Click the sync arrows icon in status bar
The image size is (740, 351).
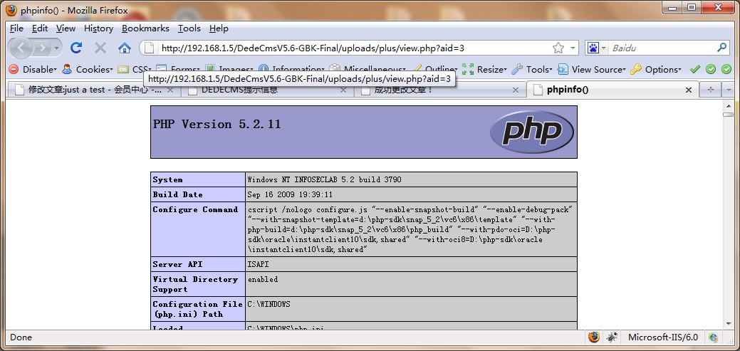coord(714,337)
